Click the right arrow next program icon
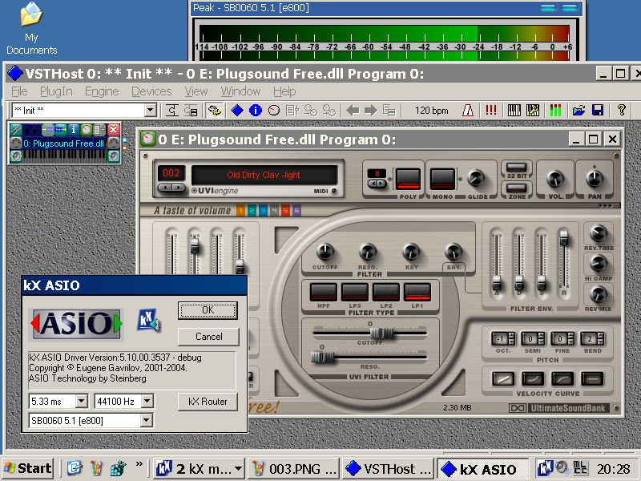Image resolution: width=641 pixels, height=481 pixels. pyautogui.click(x=371, y=110)
